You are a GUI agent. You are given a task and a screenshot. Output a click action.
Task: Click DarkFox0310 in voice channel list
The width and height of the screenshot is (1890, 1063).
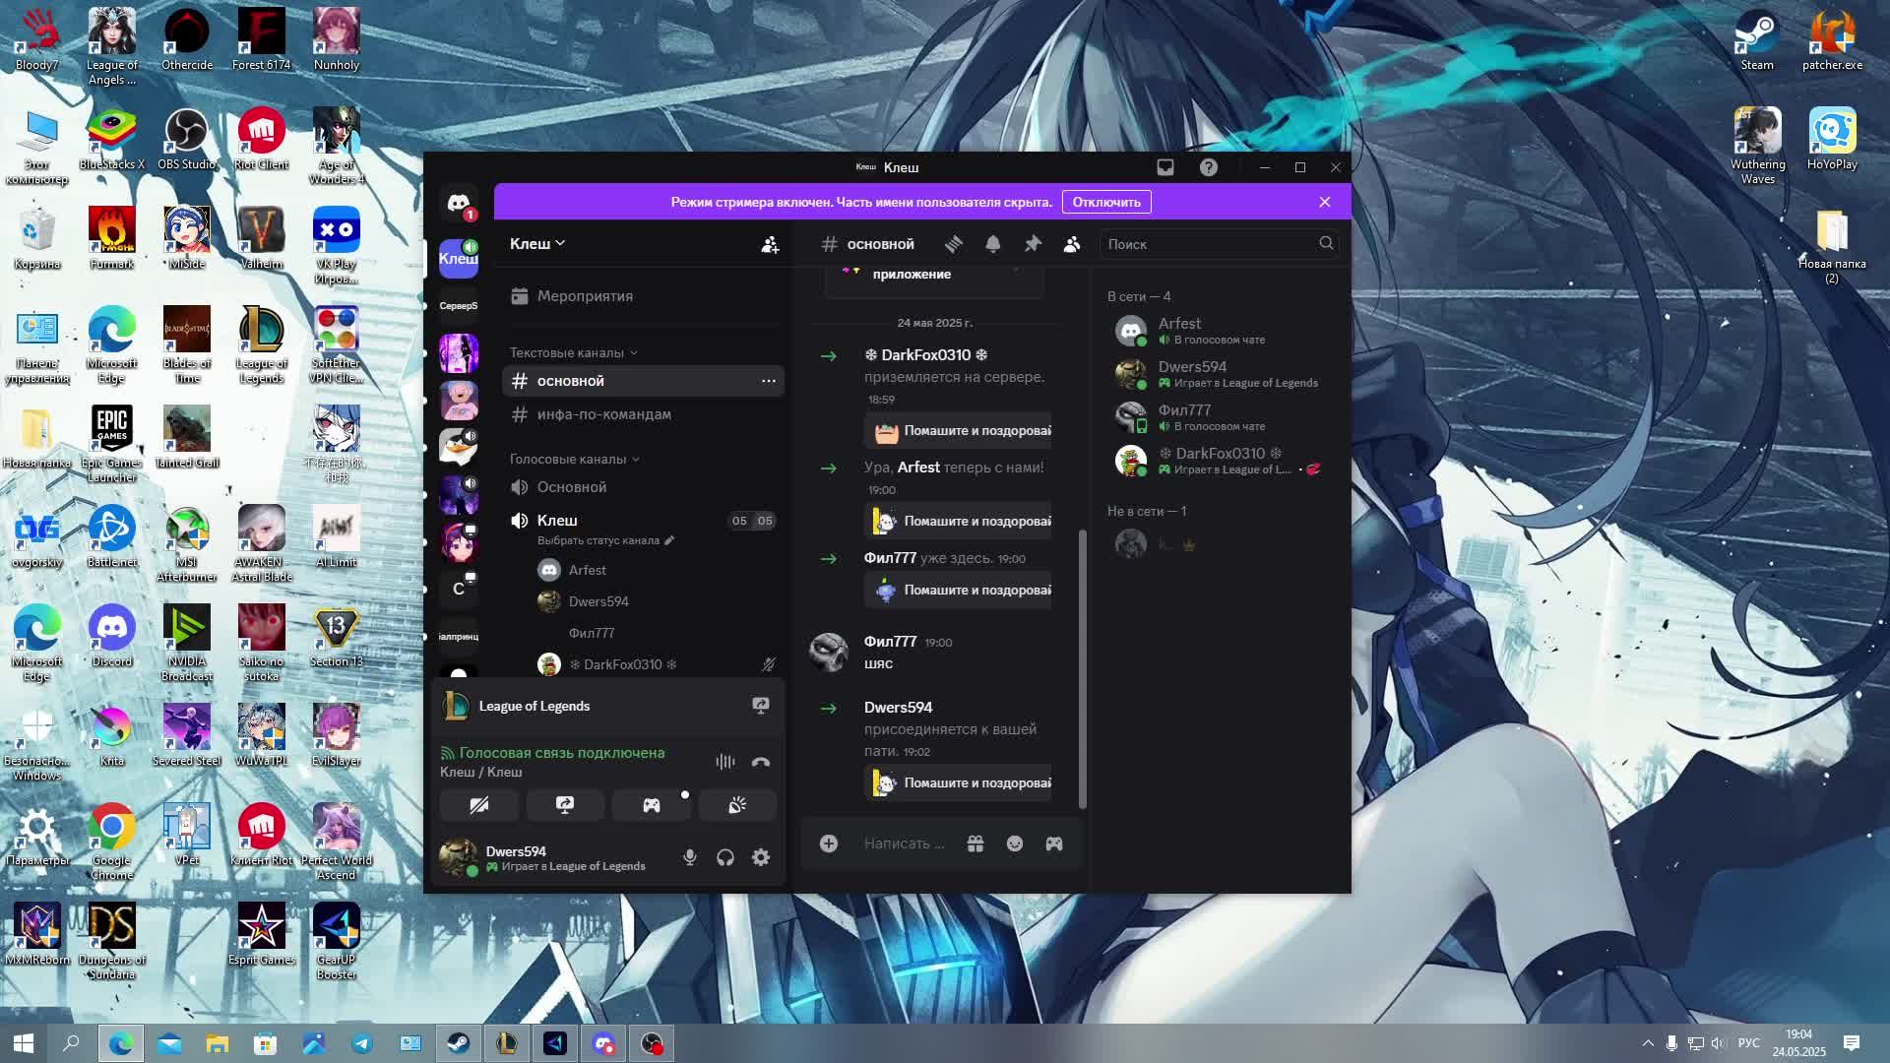pos(656,664)
